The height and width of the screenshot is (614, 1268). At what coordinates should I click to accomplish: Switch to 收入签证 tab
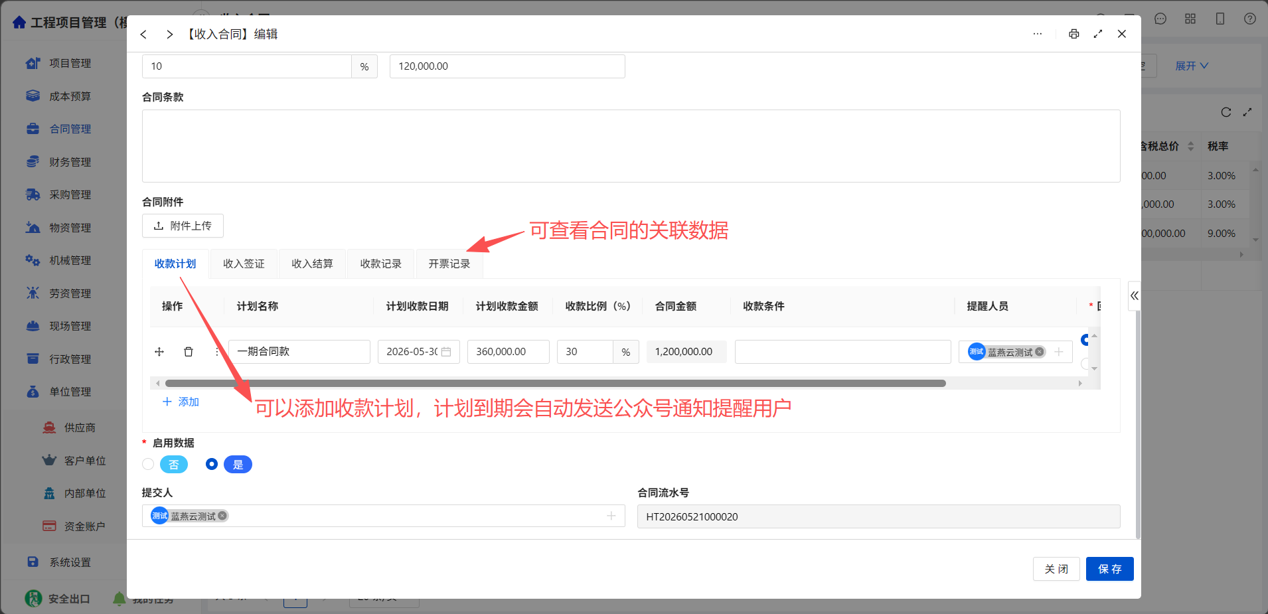click(244, 264)
